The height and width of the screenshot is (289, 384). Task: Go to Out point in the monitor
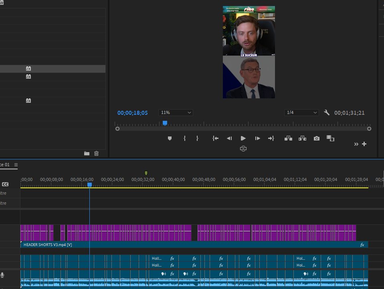tap(271, 138)
